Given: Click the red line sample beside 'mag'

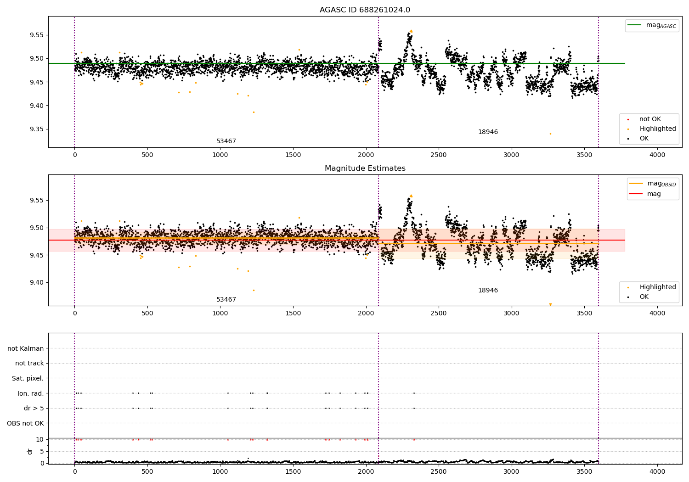Looking at the screenshot, I should pos(636,194).
